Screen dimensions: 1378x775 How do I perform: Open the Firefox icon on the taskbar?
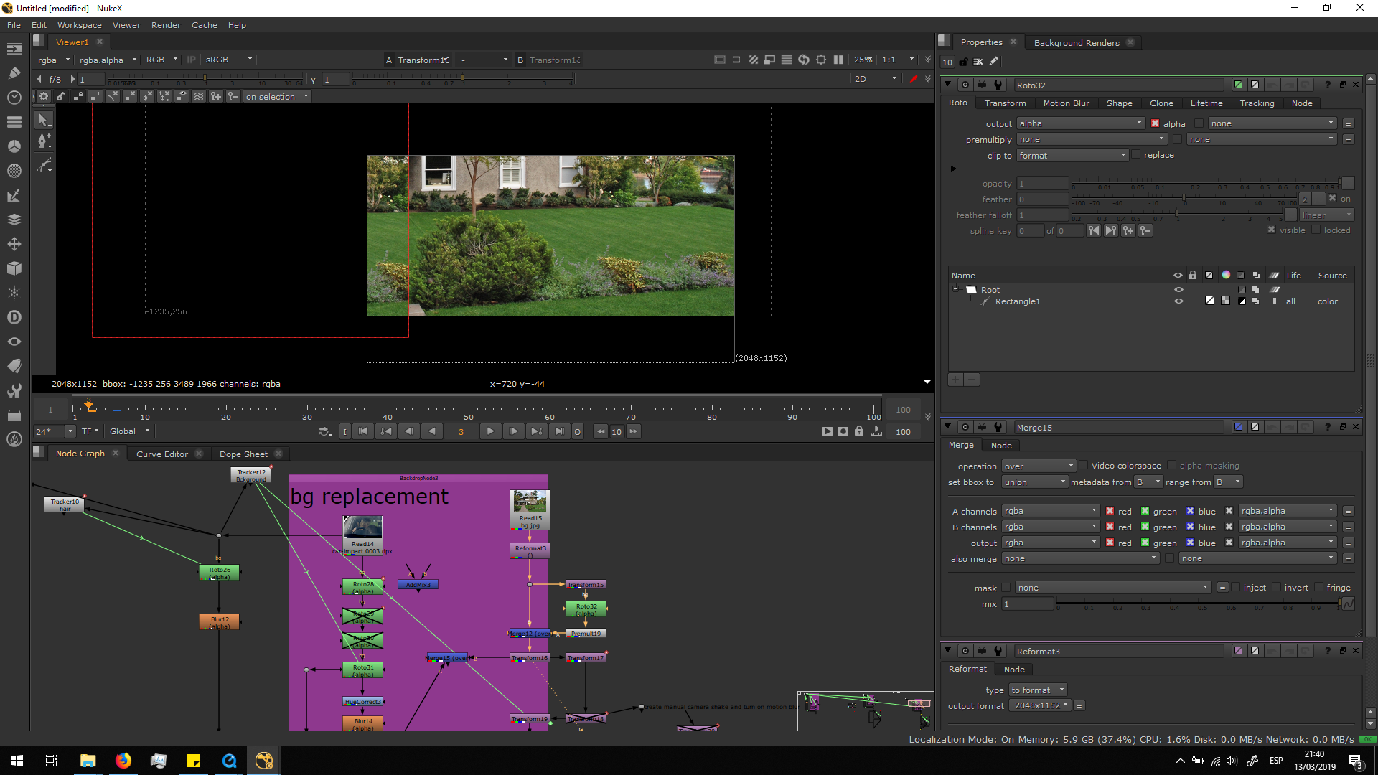123,761
